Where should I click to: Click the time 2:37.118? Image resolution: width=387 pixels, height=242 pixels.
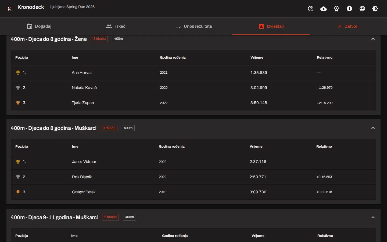pyautogui.click(x=258, y=162)
